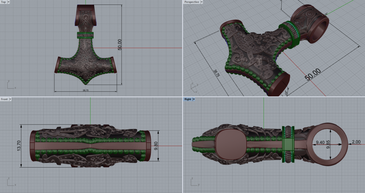Expand the Perspective viewport menu arrow

[x=201, y=2]
